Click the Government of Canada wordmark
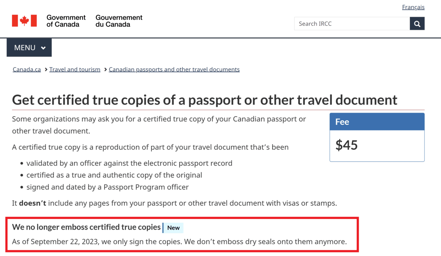Viewport: 441px width, 256px height. click(66, 21)
